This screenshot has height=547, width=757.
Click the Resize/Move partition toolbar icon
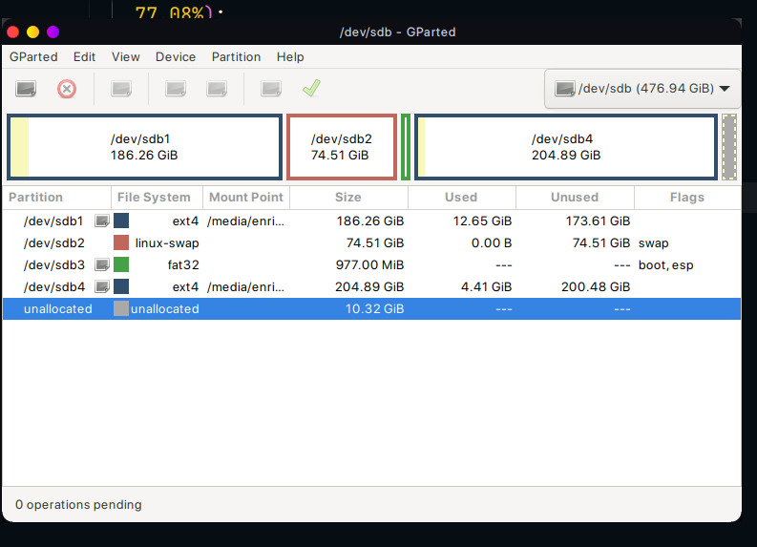[121, 89]
